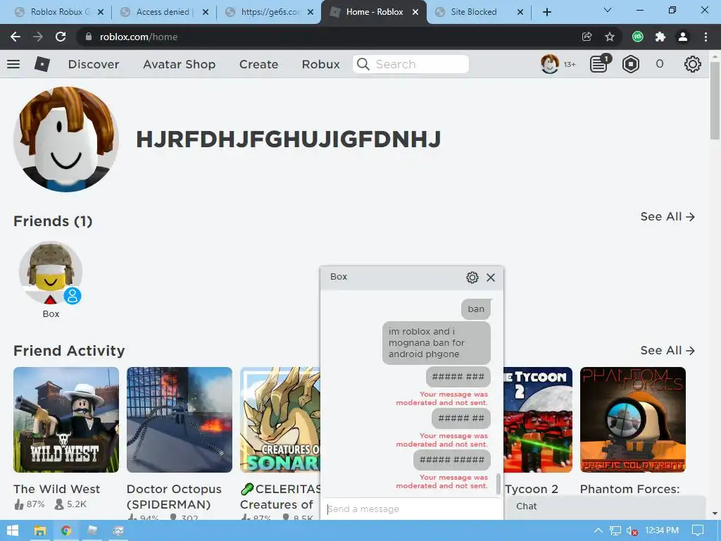Screen dimensions: 721x541
Task: Open a new browser tab
Action: [546, 12]
